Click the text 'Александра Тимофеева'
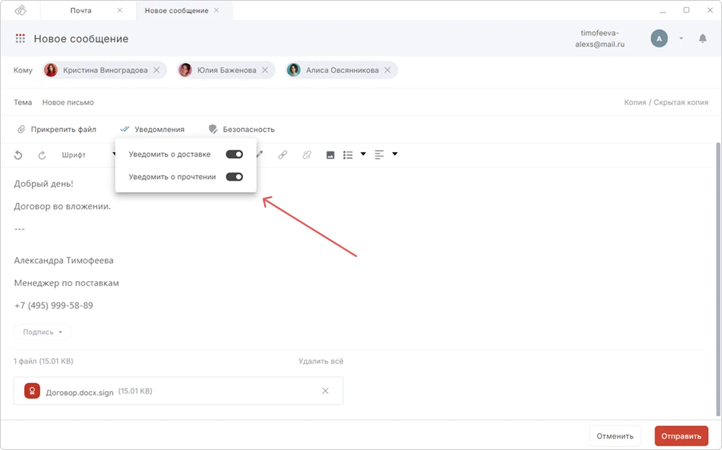This screenshot has width=722, height=450. [x=64, y=261]
